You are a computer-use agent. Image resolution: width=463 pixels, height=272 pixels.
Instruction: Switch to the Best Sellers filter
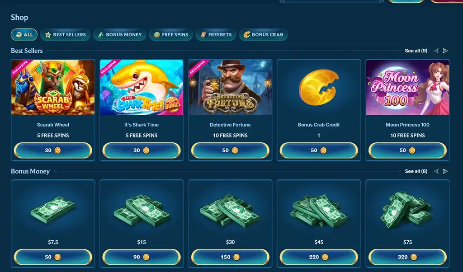pyautogui.click(x=65, y=34)
